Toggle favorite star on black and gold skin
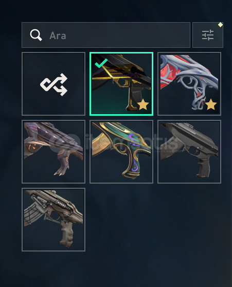The height and width of the screenshot is (287, 232). 143,105
